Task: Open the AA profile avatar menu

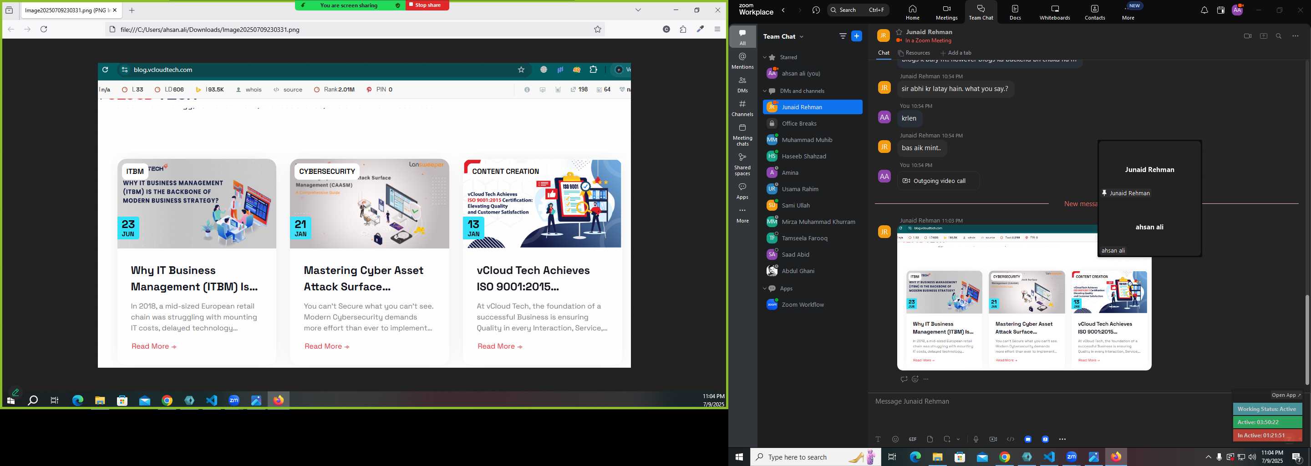Action: (1238, 10)
